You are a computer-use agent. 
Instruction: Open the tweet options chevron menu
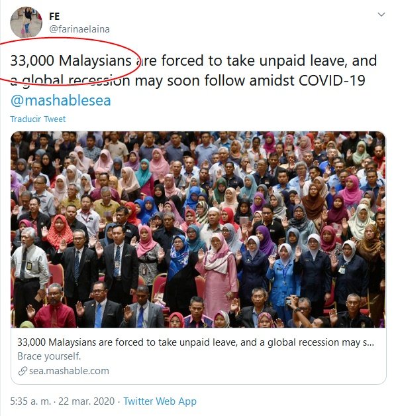pos(381,15)
